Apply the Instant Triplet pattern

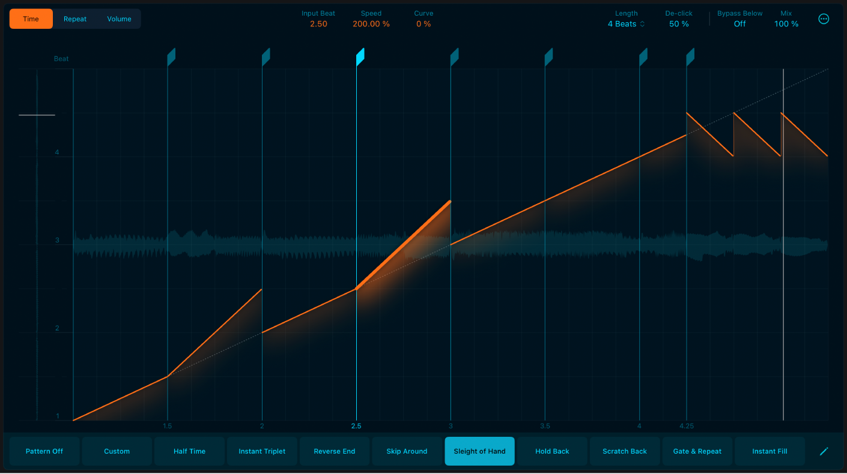click(262, 451)
